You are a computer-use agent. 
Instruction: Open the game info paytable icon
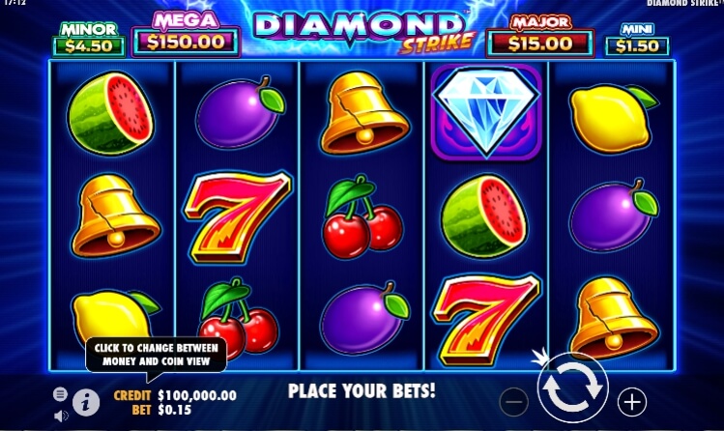pyautogui.click(x=86, y=403)
